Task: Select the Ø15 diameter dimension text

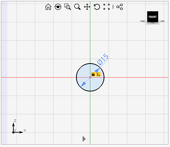Action: coord(103,59)
